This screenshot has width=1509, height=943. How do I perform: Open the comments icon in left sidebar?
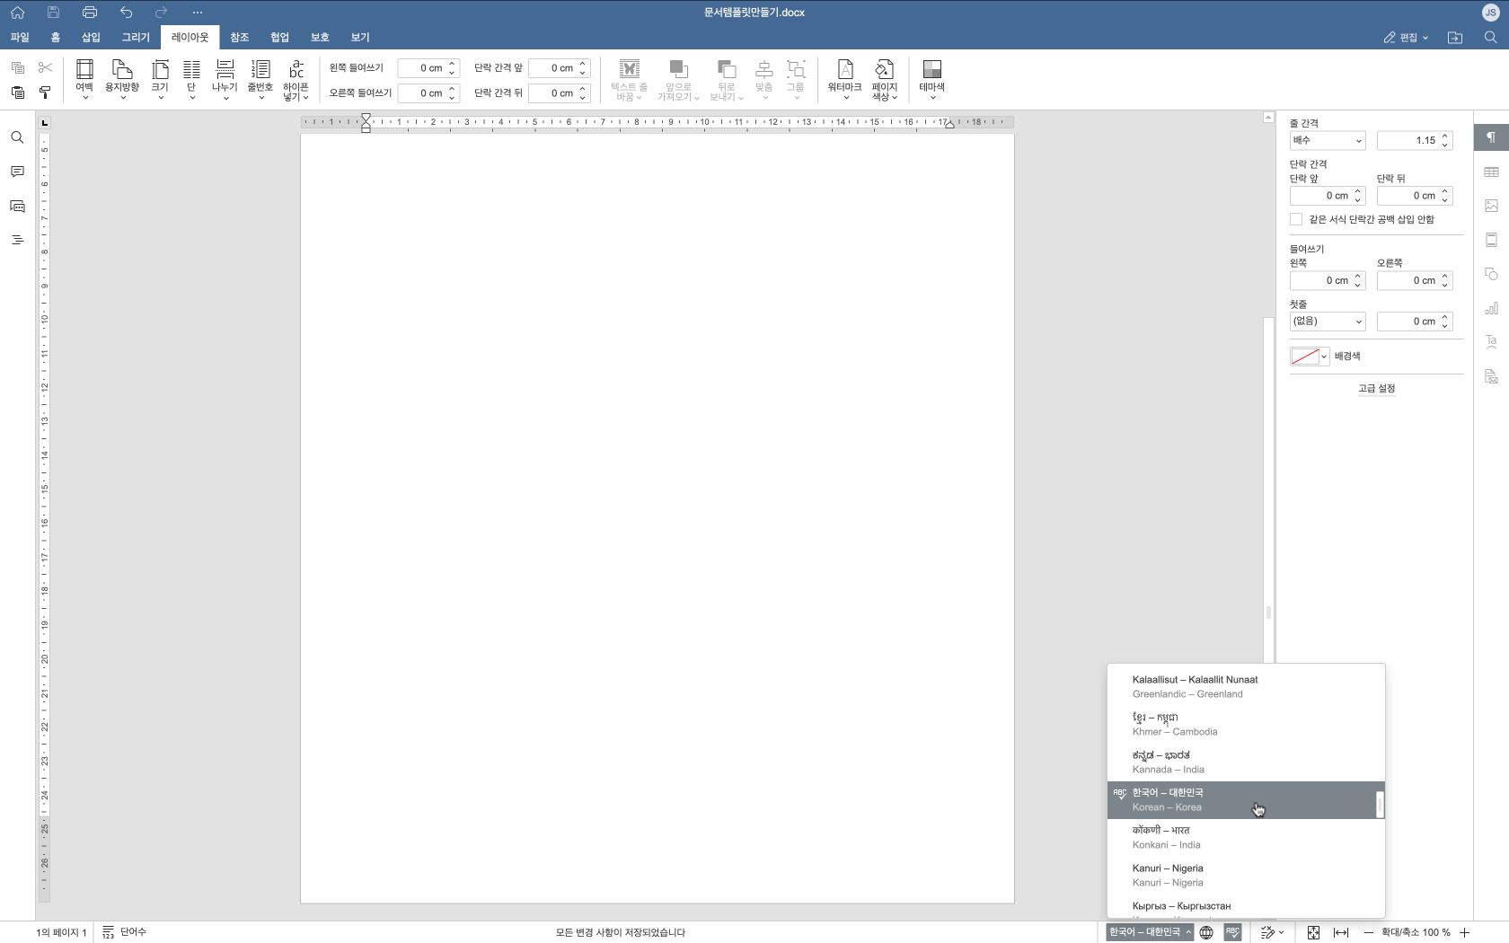17,172
